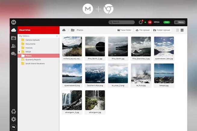Open the Cloud Drive cloud icon in sidebar

tap(14, 30)
